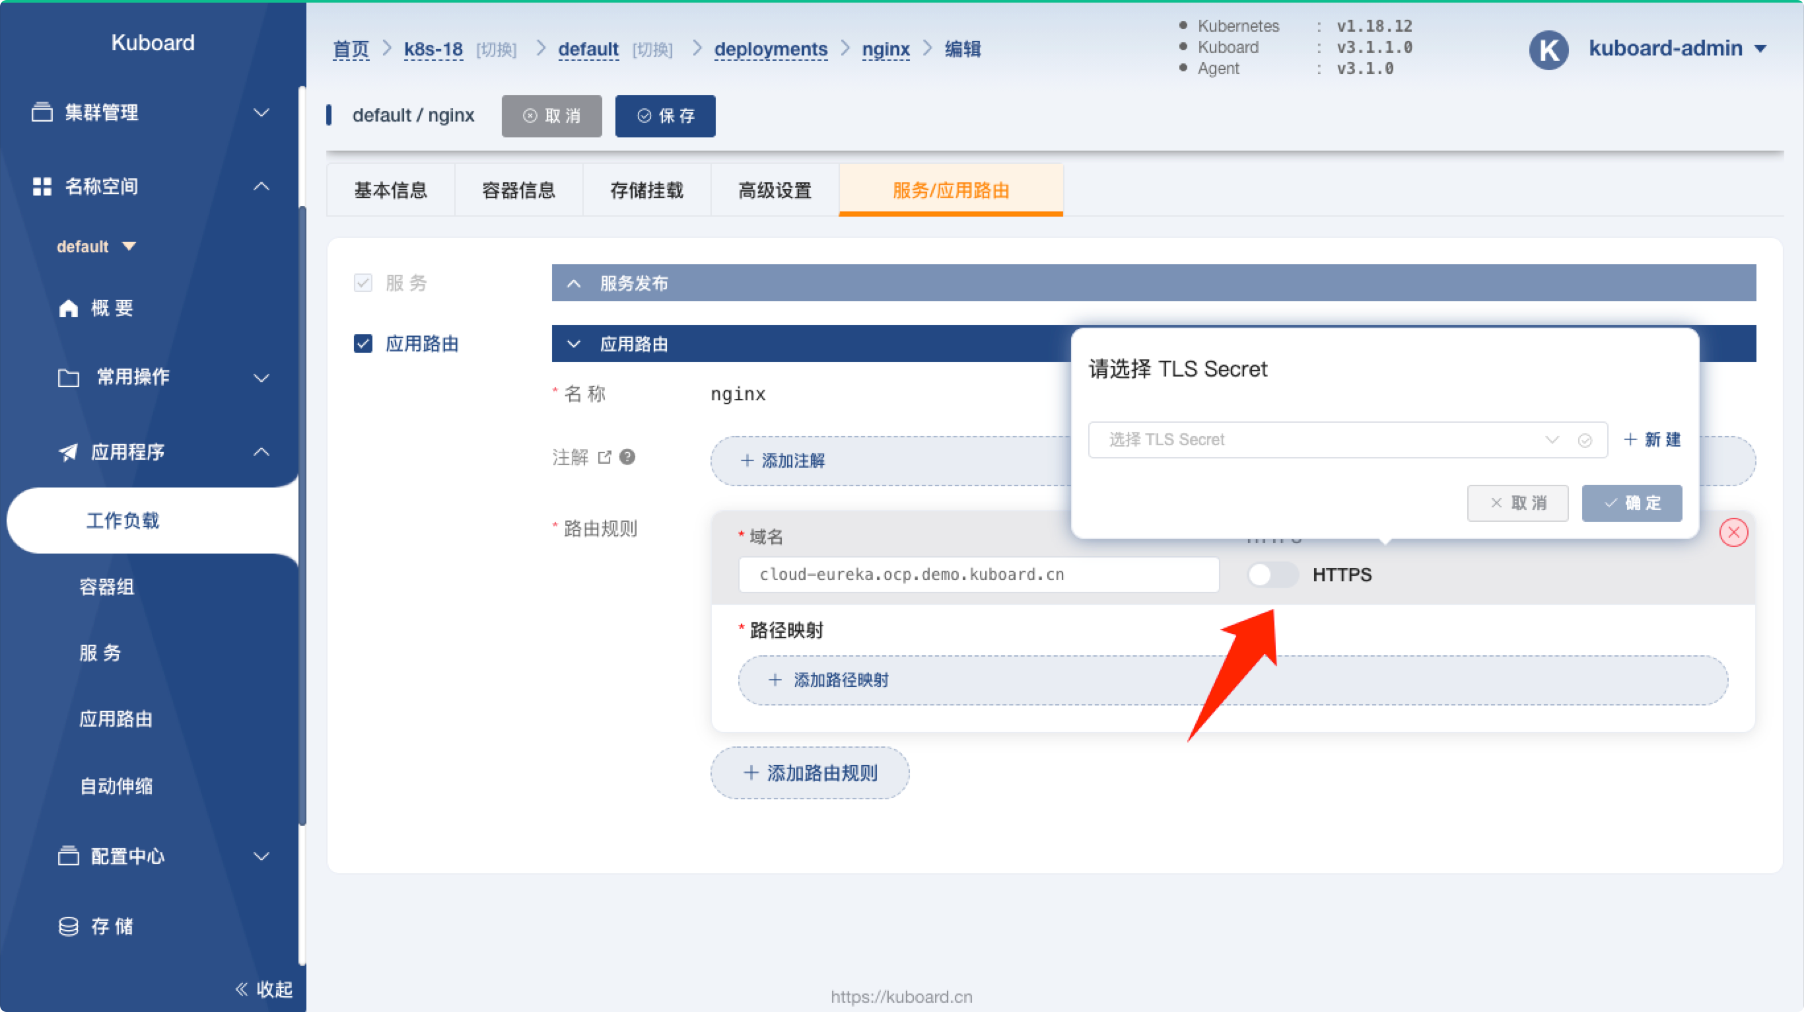Click the deployments breadcrumb link

(x=771, y=49)
